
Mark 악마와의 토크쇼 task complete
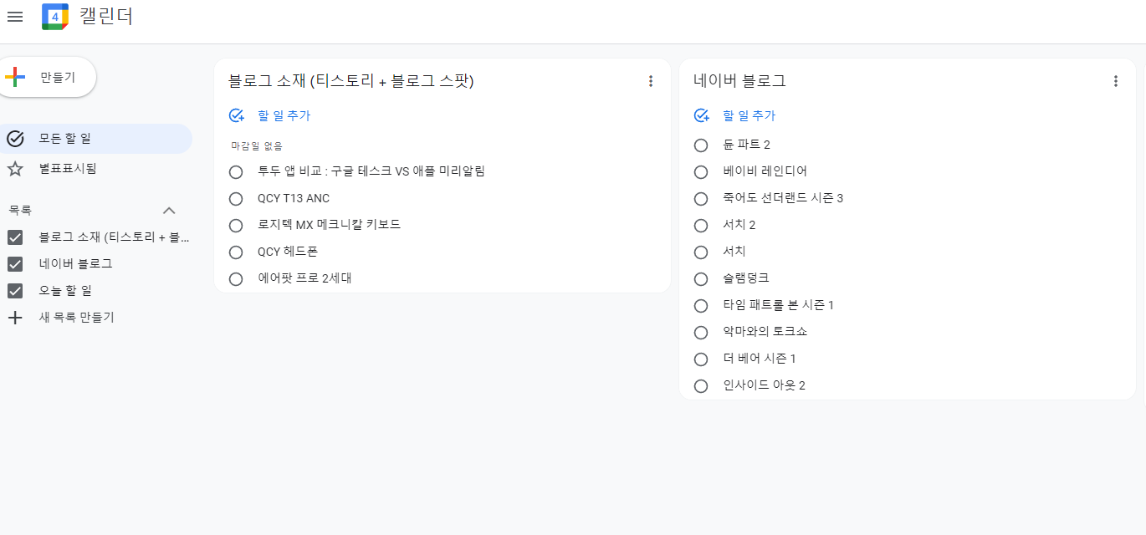[701, 333]
